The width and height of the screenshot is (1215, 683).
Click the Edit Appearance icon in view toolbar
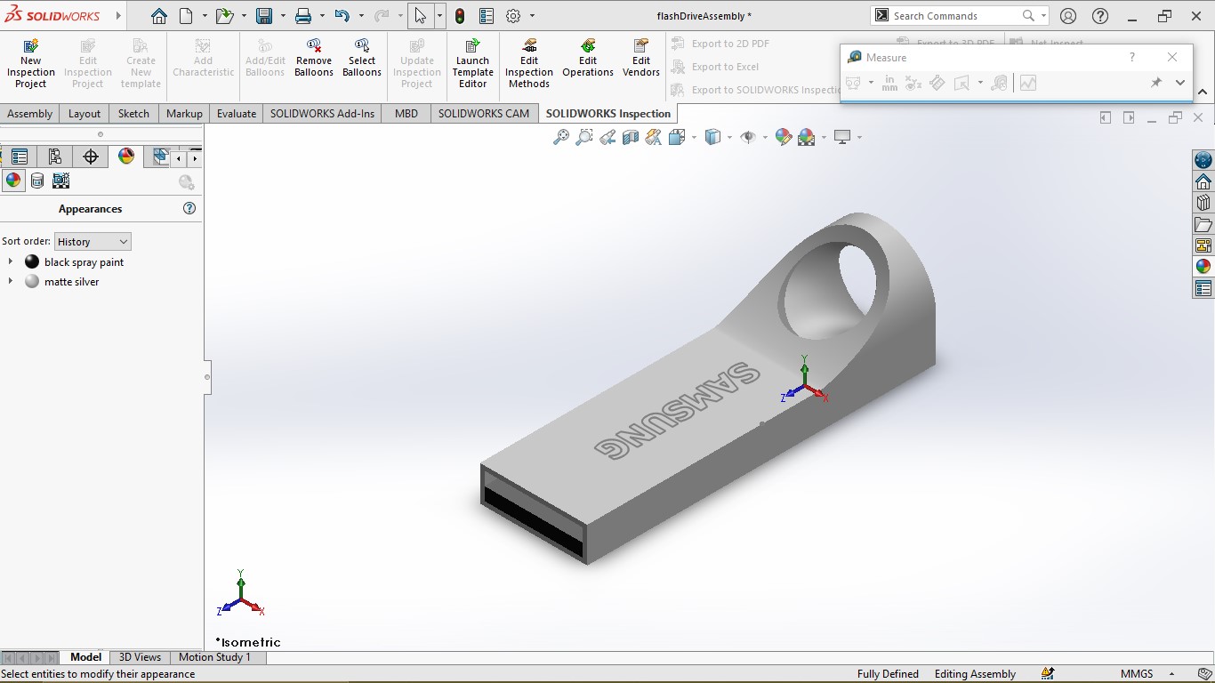[783, 137]
